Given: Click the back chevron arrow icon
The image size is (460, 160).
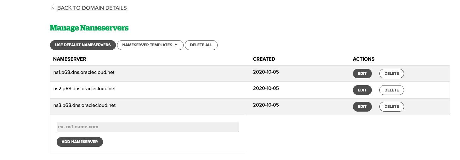Looking at the screenshot, I should click(x=53, y=7).
